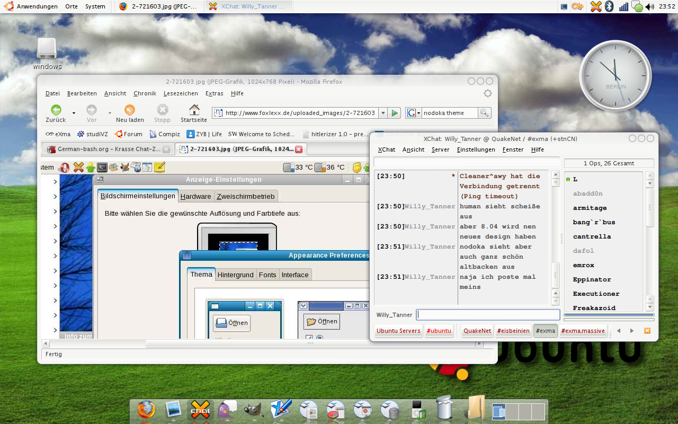
Task: Open the Orte menu in top panel
Action: [x=72, y=6]
